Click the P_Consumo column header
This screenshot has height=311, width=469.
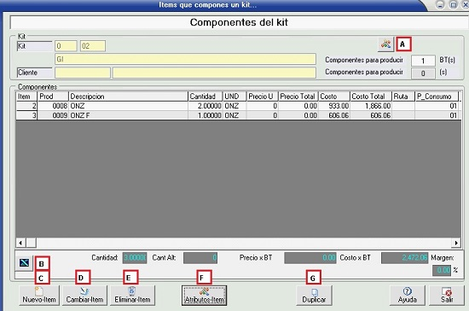pyautogui.click(x=437, y=97)
